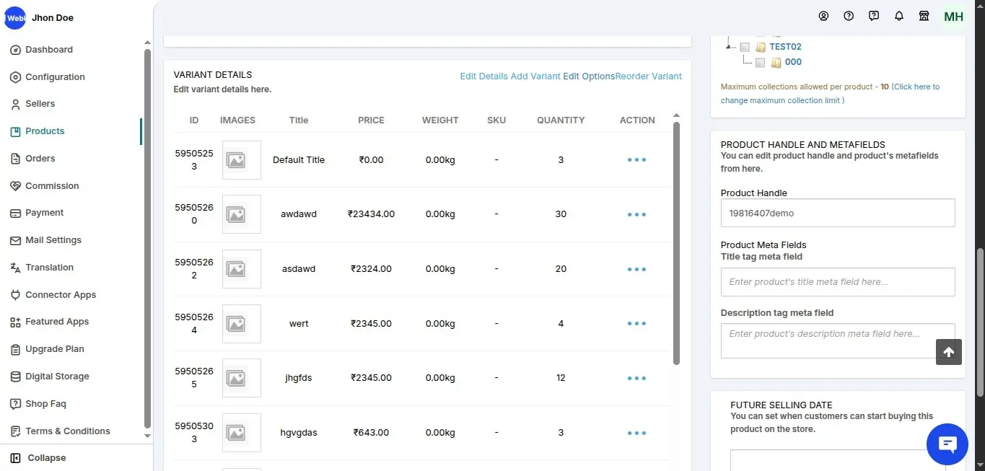
Task: Click the Add Variant link
Action: 535,76
